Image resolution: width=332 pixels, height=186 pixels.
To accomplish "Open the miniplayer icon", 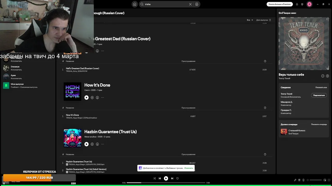I will [325, 180].
